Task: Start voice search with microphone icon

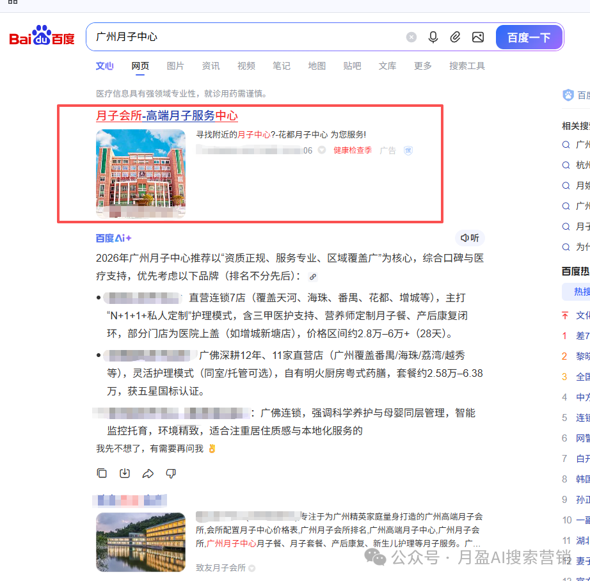Action: pos(433,37)
